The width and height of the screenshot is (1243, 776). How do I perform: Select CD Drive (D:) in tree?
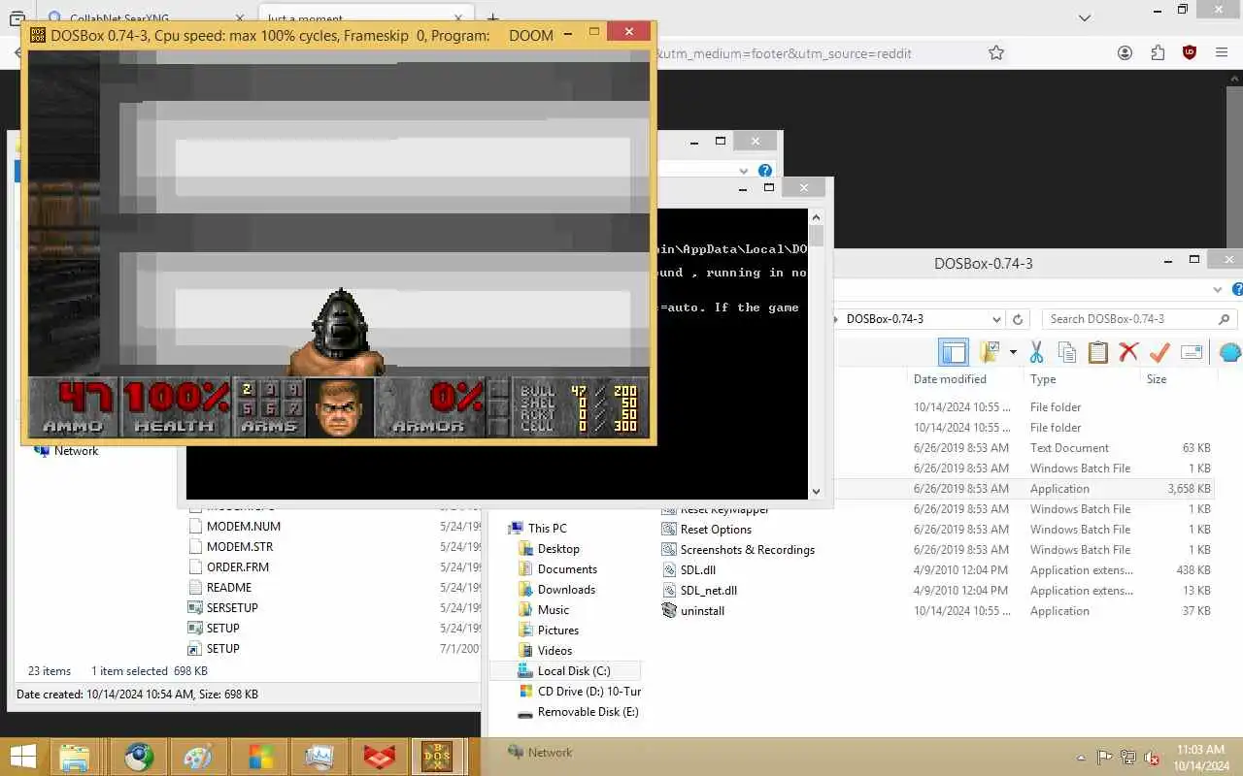[579, 692]
